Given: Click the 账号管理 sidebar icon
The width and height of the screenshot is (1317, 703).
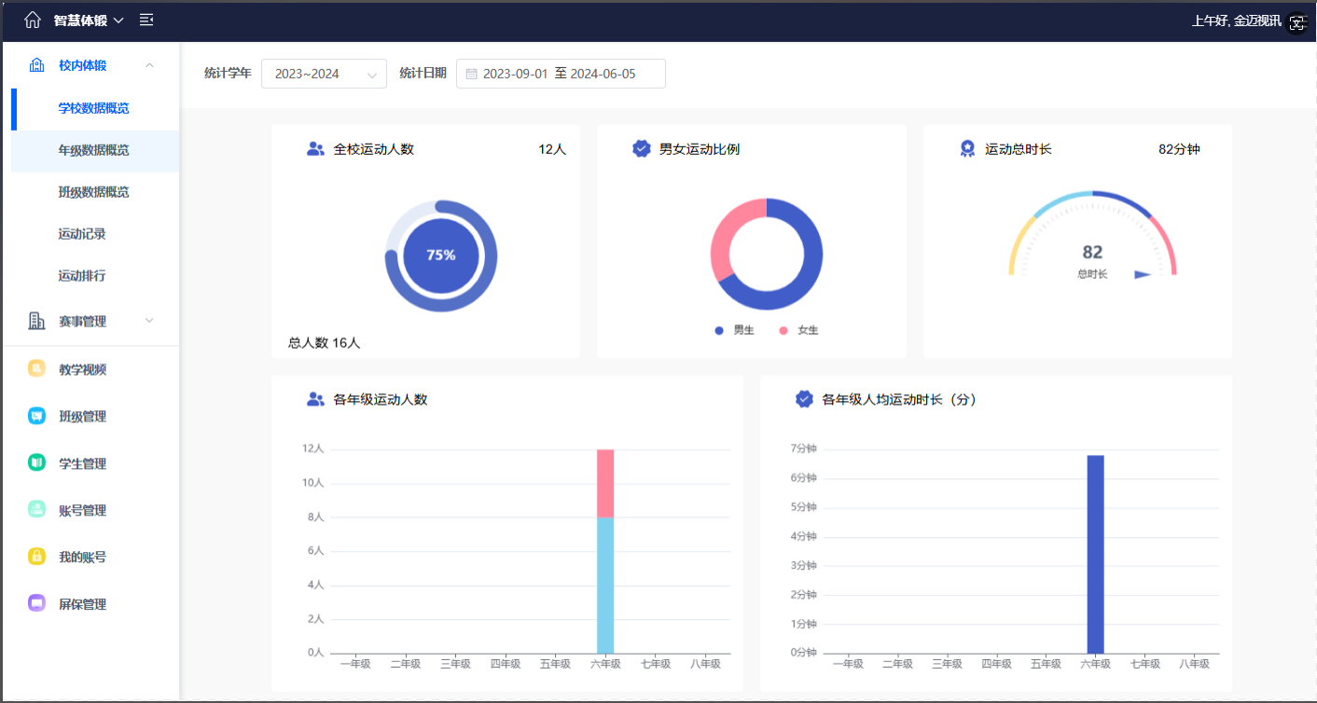Looking at the screenshot, I should pos(36,510).
